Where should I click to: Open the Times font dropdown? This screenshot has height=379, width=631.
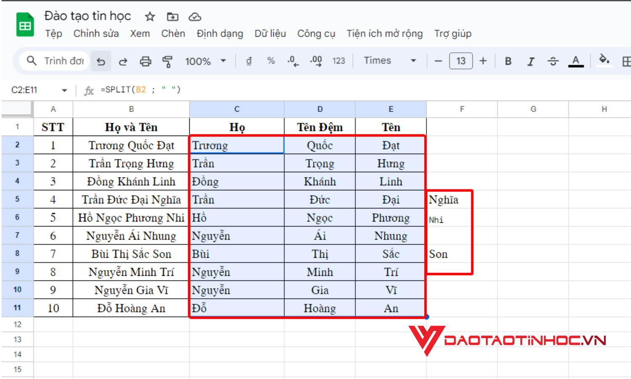point(390,61)
